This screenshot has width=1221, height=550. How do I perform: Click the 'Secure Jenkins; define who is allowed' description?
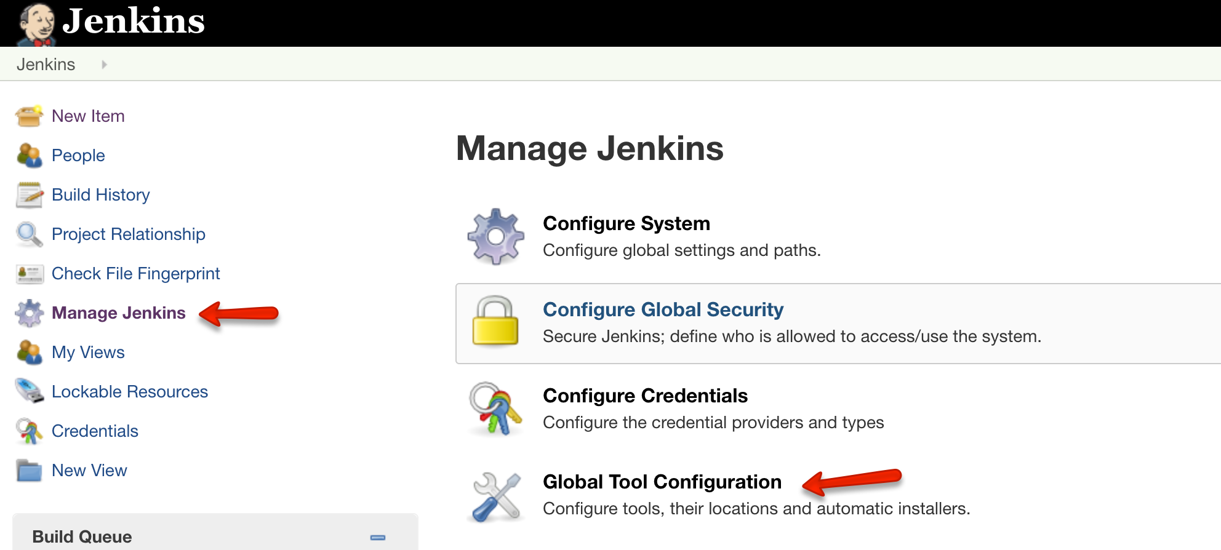tap(792, 337)
